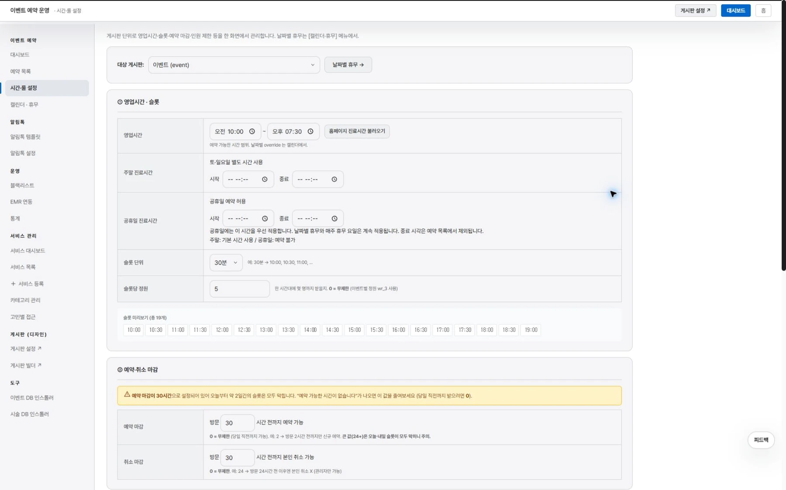Click the page vertical scrollbar
The width and height of the screenshot is (786, 490).
coord(783,135)
